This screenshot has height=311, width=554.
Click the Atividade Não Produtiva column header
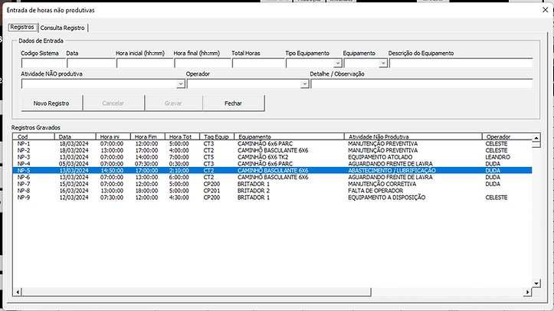tap(413, 136)
